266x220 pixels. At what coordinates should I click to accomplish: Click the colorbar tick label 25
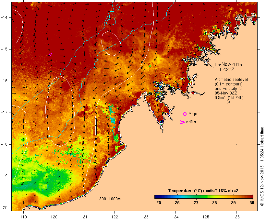click(159, 203)
